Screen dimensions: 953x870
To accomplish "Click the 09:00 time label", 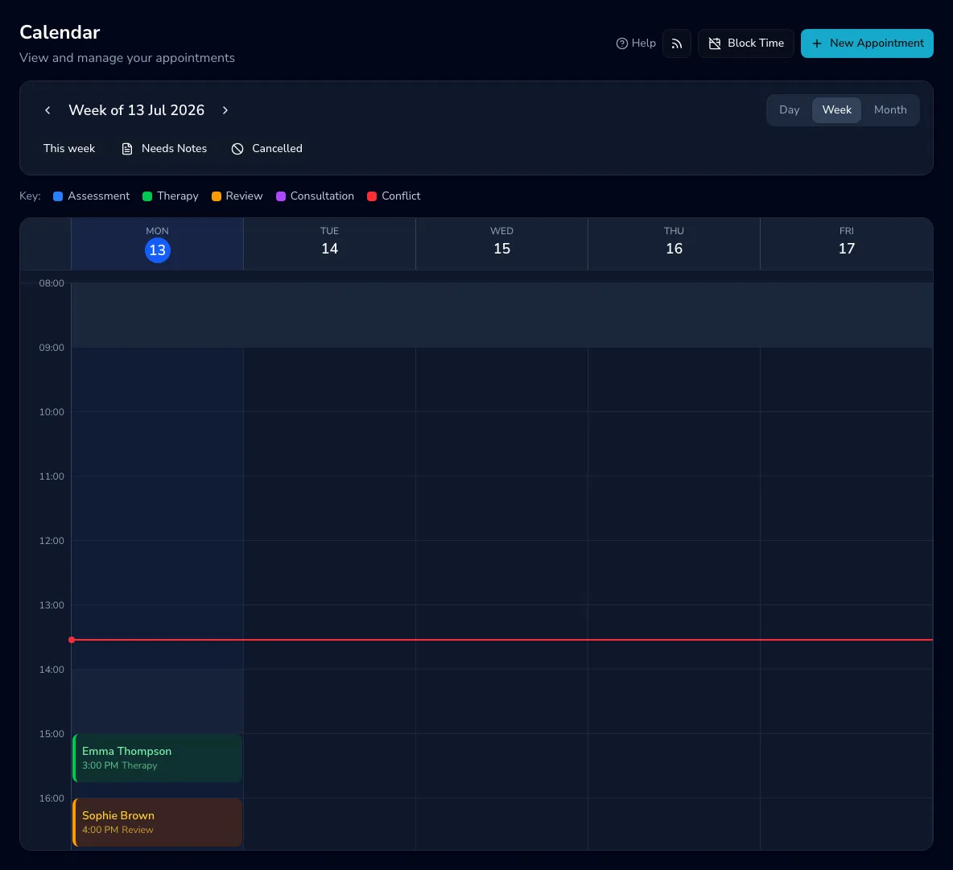I will (x=52, y=348).
